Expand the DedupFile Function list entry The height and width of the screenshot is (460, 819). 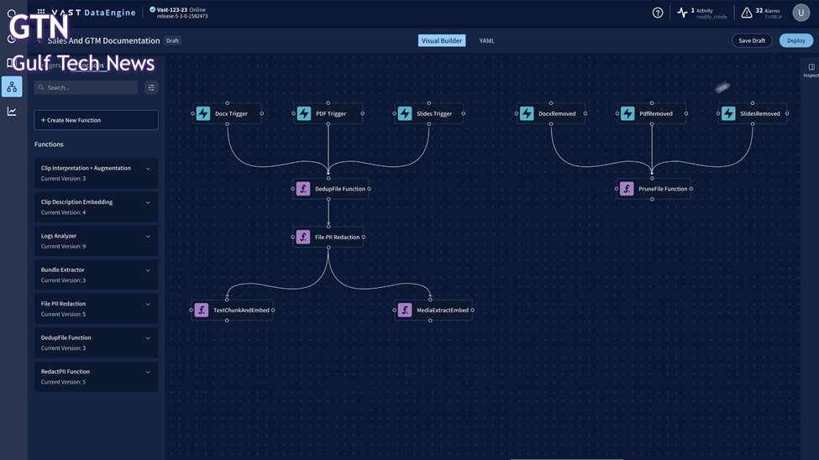[148, 338]
